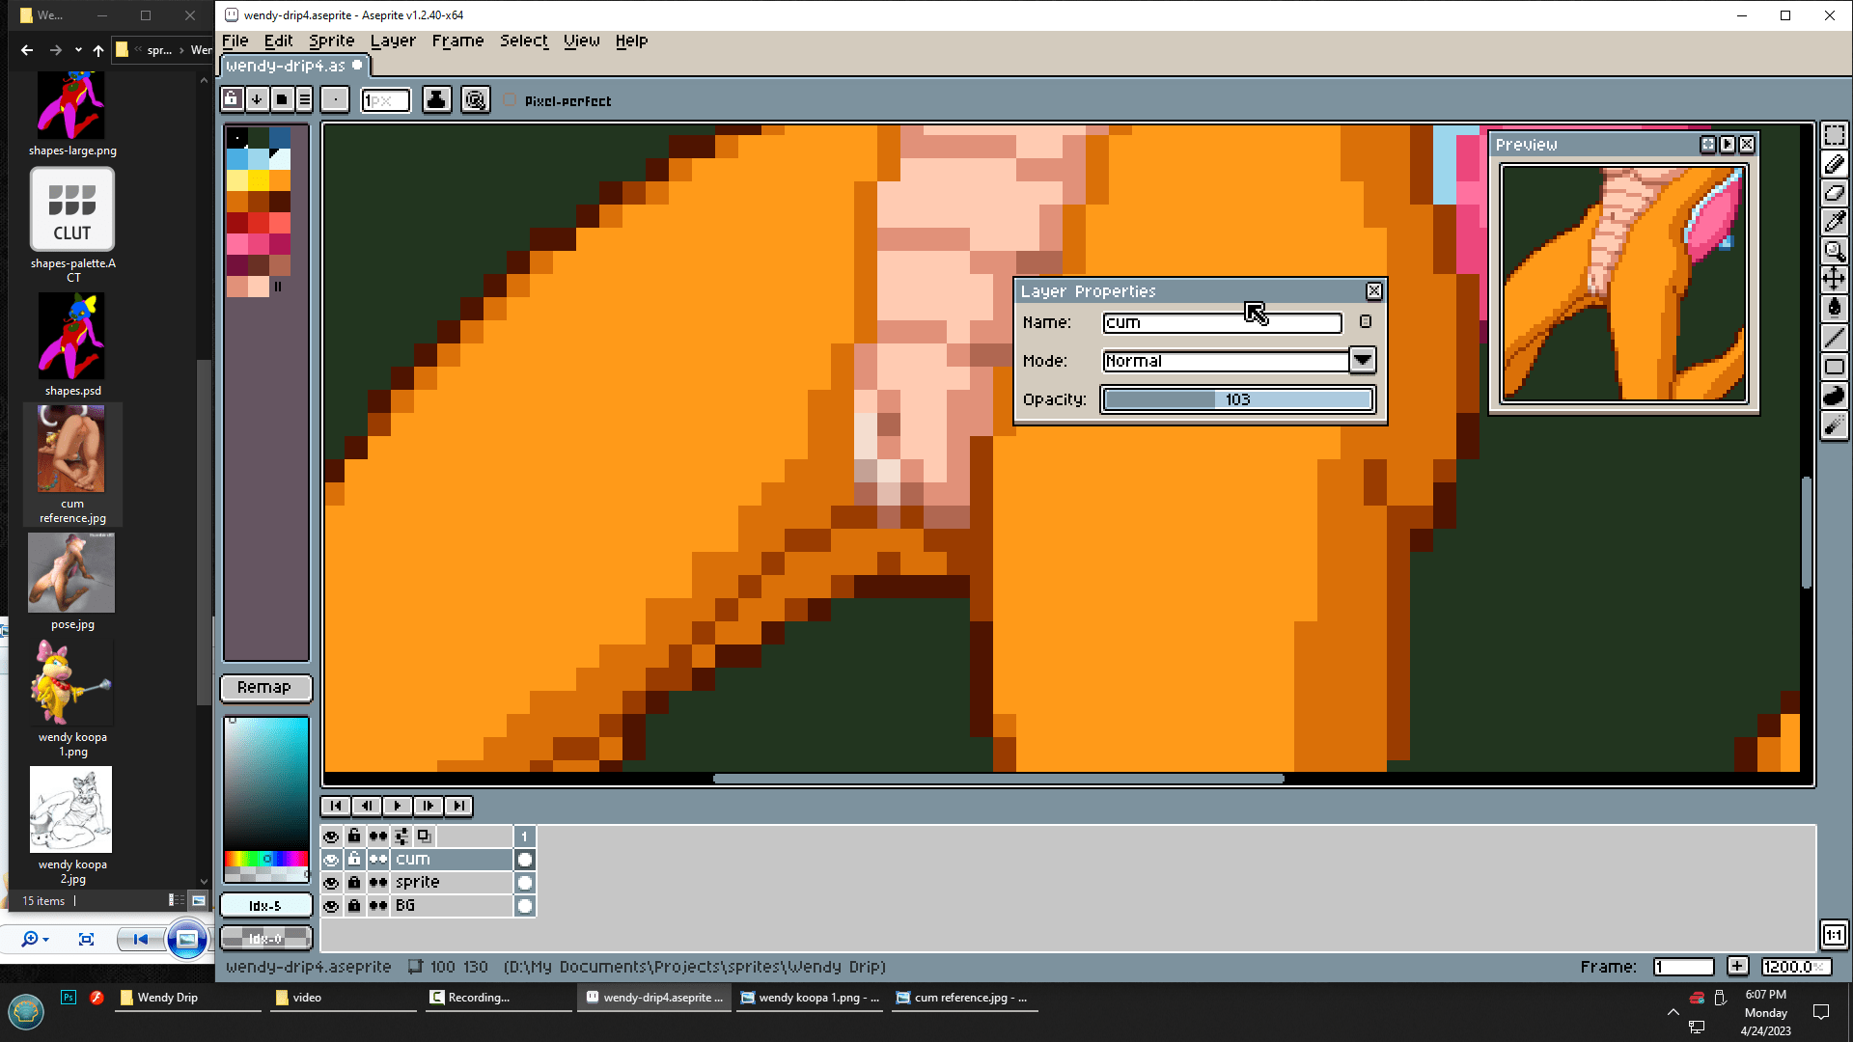Select the Move tool

pos(1834,280)
